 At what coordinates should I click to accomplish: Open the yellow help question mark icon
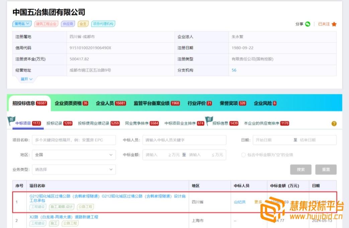pyautogui.click(x=334, y=124)
